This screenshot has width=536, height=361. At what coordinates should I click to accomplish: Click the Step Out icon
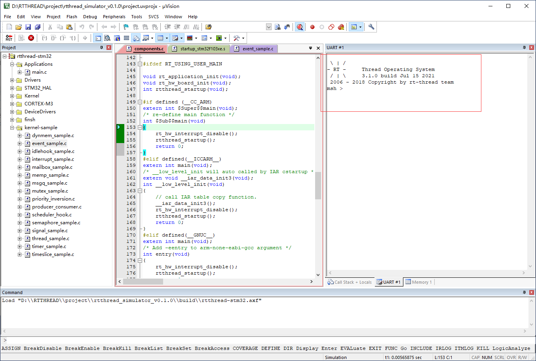point(63,38)
